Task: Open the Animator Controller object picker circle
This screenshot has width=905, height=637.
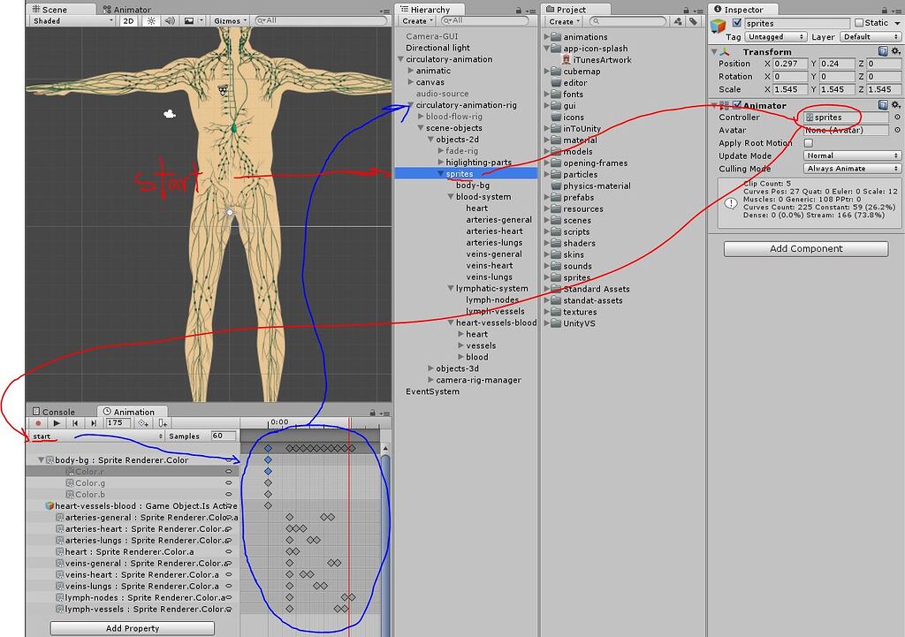Action: (899, 117)
